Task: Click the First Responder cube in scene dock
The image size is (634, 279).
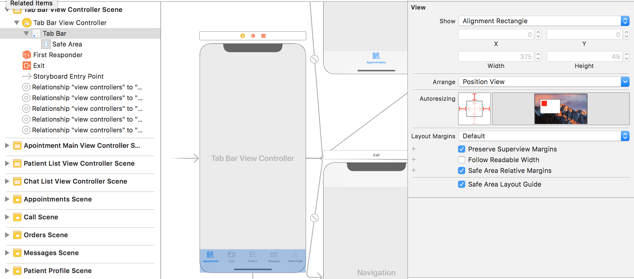Action: 253,36
